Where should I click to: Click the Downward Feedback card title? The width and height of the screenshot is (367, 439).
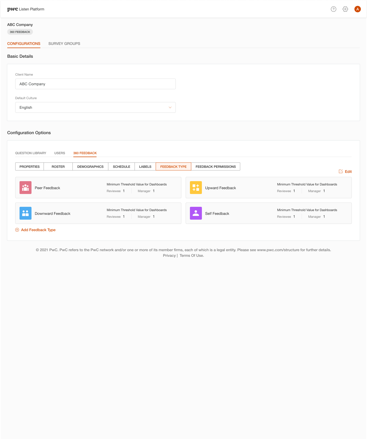coord(52,213)
